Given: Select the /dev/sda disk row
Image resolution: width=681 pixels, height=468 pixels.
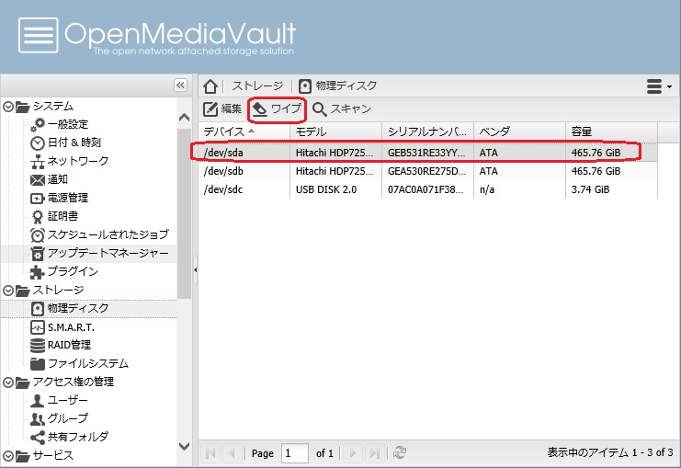Looking at the screenshot, I should click(x=428, y=153).
